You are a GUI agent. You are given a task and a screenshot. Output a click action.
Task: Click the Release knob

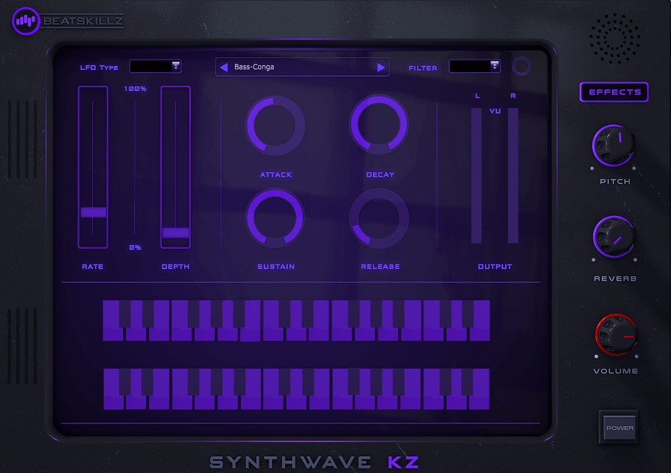pyautogui.click(x=379, y=217)
